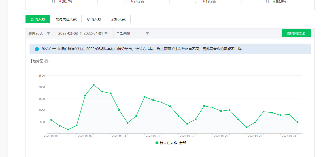Switch to the 取消关注人数 tab
The width and height of the screenshot is (324, 157).
66,19
